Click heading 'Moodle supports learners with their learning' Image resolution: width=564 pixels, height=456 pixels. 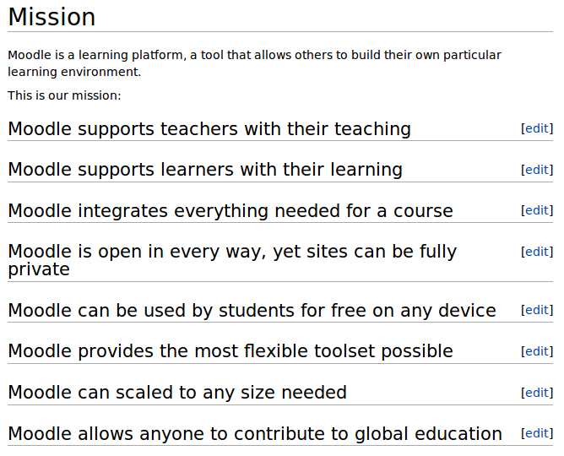pyautogui.click(x=205, y=170)
